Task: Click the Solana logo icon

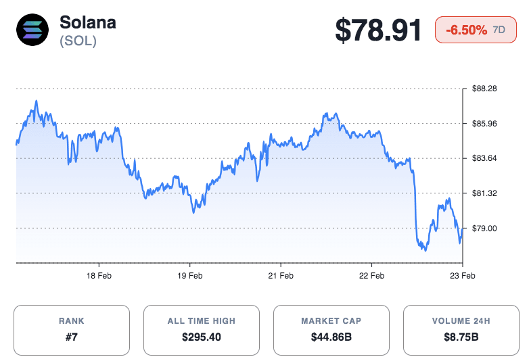Action: pos(32,30)
